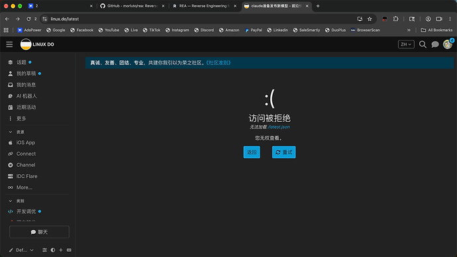Open the IDC Flare sidebar link
457x257 pixels.
[26, 176]
